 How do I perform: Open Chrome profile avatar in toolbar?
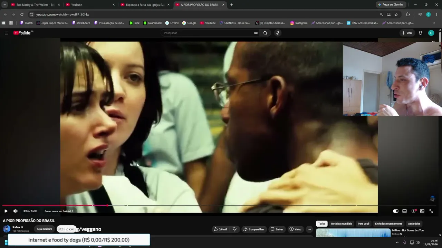click(429, 14)
